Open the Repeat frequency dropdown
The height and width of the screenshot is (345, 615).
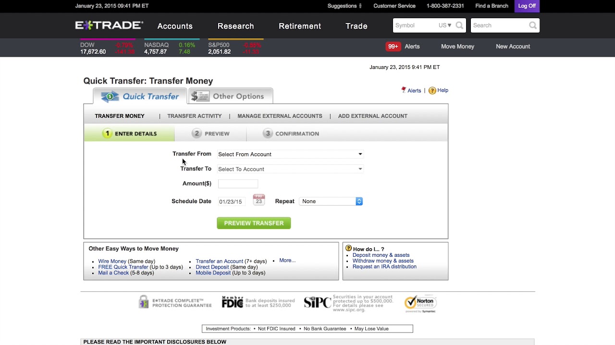point(331,201)
